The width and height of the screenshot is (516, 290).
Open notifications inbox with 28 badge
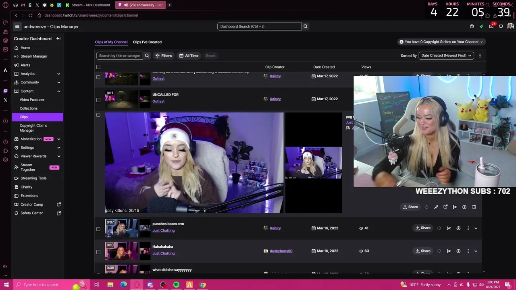click(x=491, y=26)
